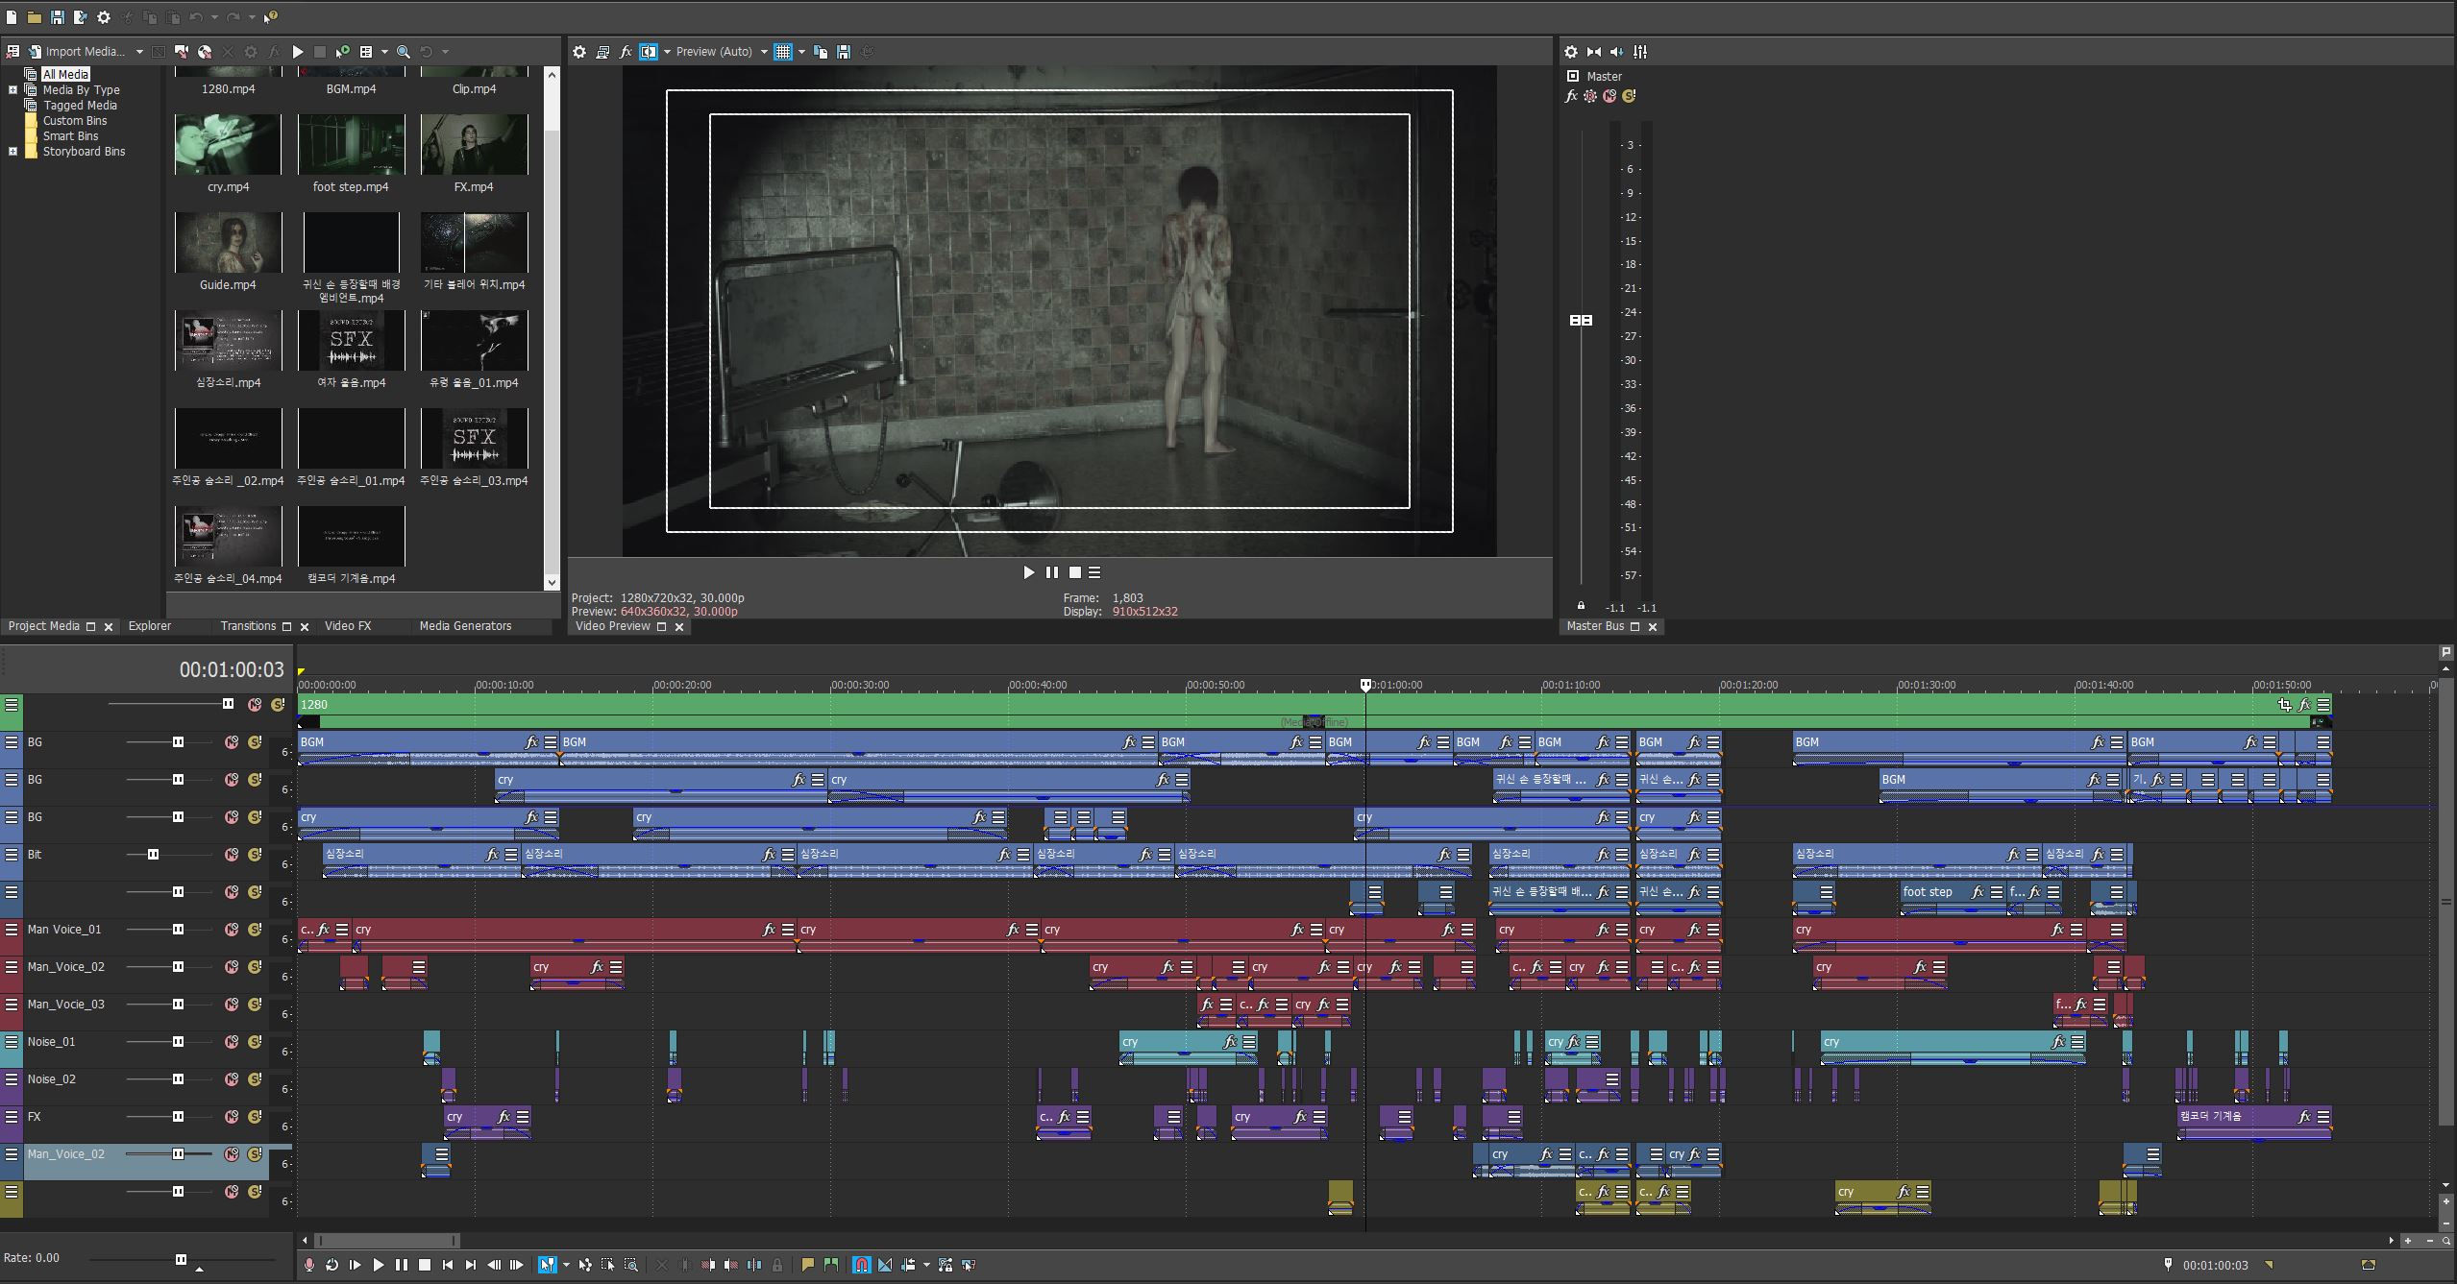
Task: Toggle overlay grid in Video Preview
Action: (783, 52)
